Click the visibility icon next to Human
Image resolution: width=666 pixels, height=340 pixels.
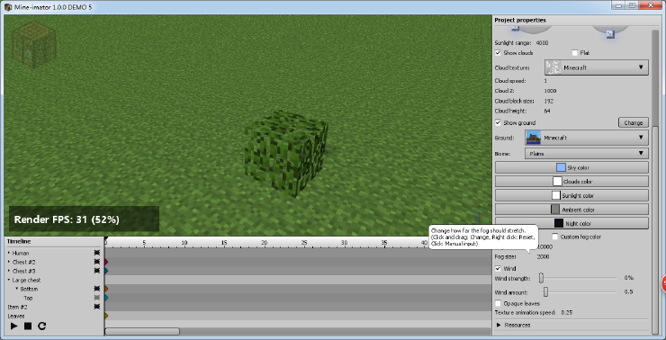tap(97, 253)
